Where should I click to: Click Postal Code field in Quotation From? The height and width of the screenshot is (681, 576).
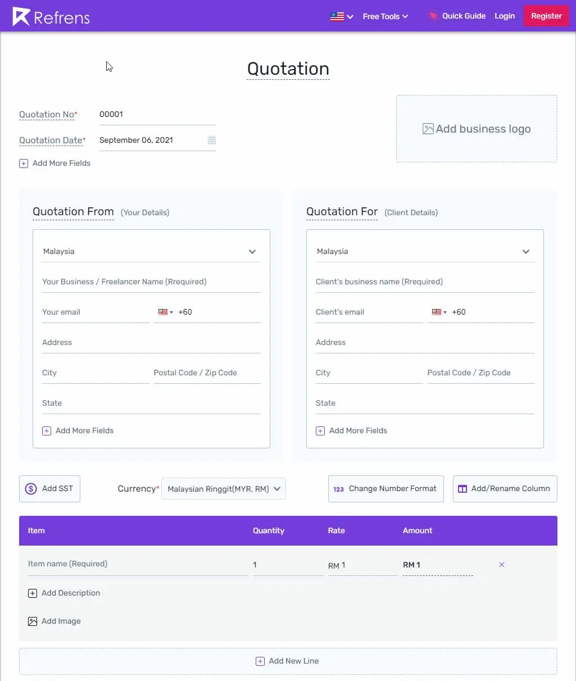pyautogui.click(x=207, y=373)
